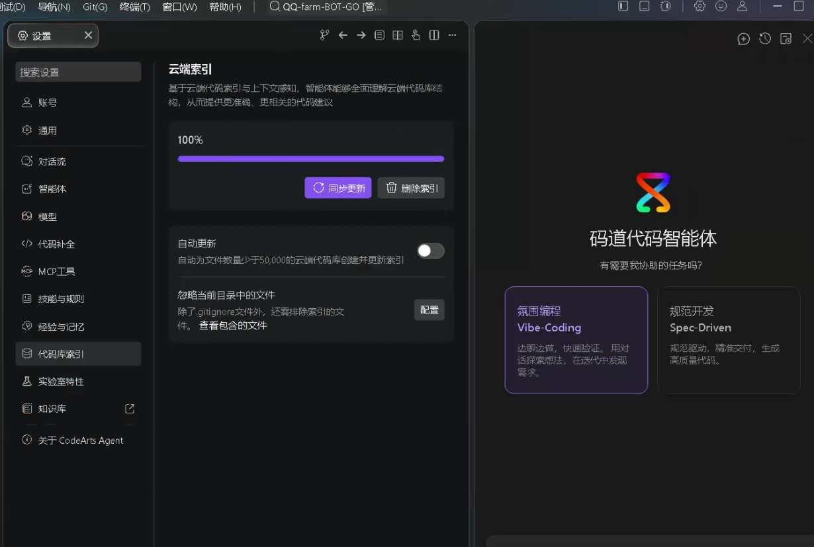Click the 100% indexing progress bar
This screenshot has height=547, width=814.
click(x=311, y=159)
